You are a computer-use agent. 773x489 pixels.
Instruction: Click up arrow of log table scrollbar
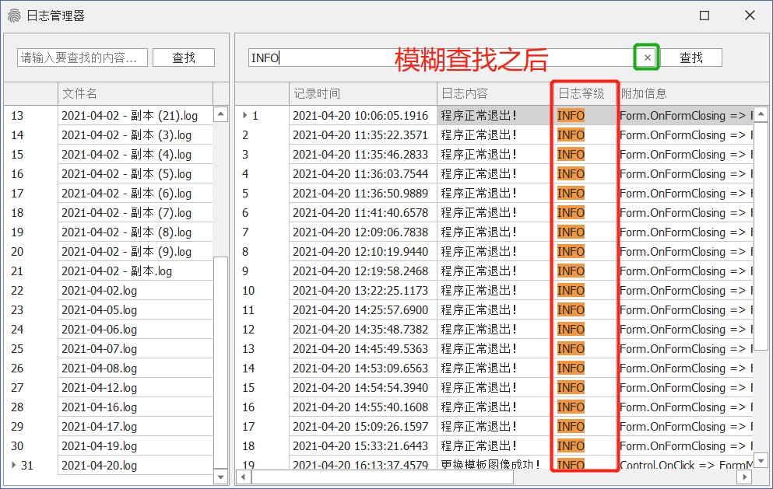coord(761,114)
